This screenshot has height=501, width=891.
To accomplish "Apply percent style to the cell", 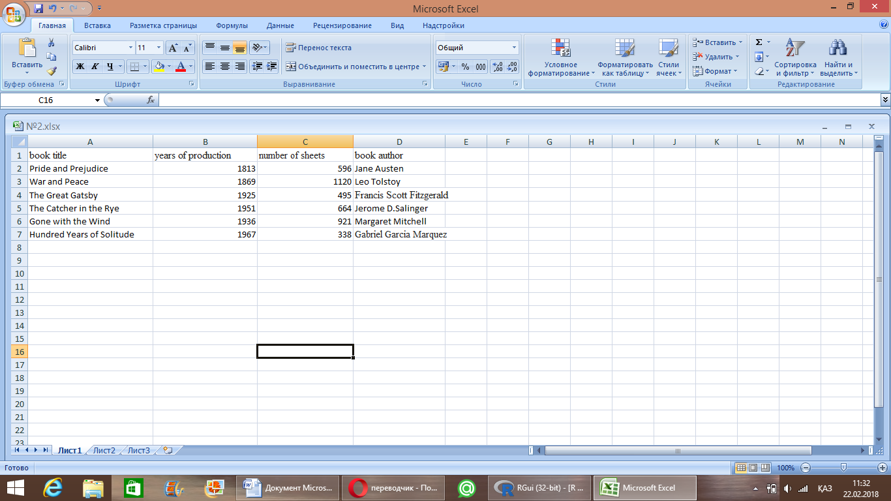I will pos(465,67).
